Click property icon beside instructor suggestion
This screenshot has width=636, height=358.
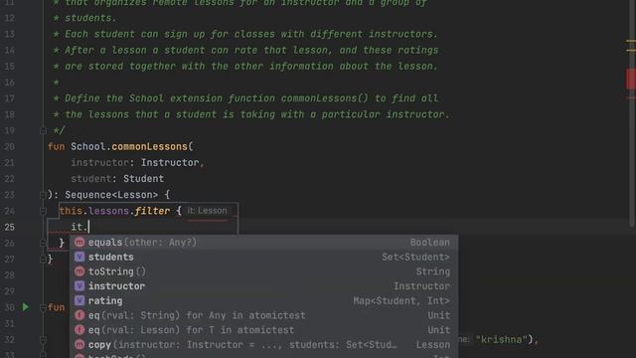[x=79, y=286]
